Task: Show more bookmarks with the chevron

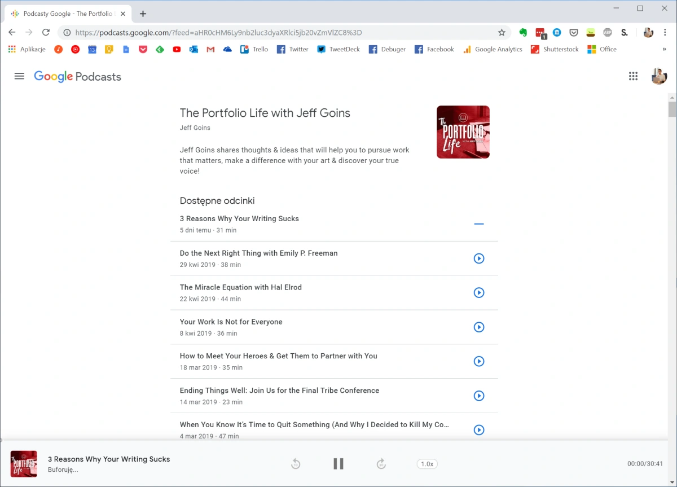Action: coord(664,50)
